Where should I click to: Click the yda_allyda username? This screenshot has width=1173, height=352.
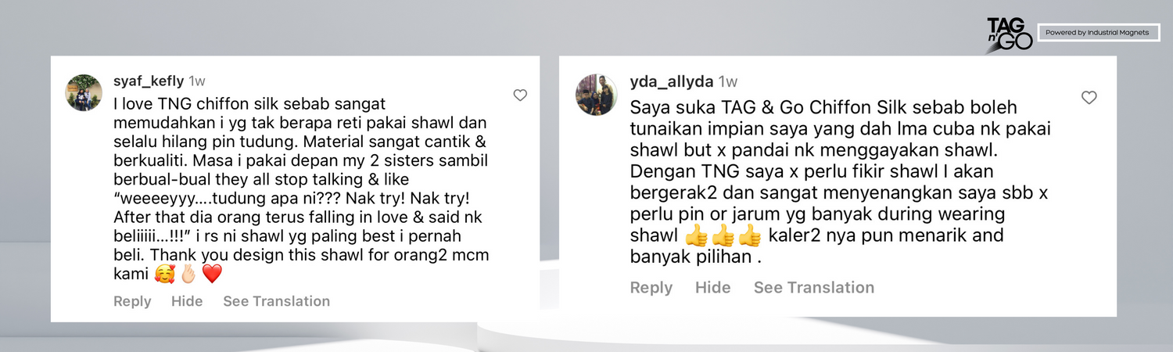tap(672, 82)
